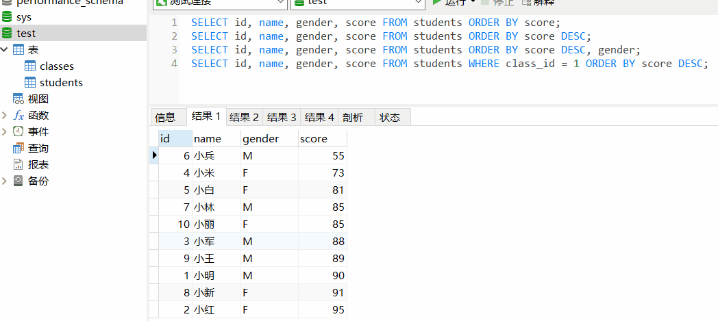The width and height of the screenshot is (718, 321).
Task: Click the 解释 explain button
Action: tap(538, 3)
